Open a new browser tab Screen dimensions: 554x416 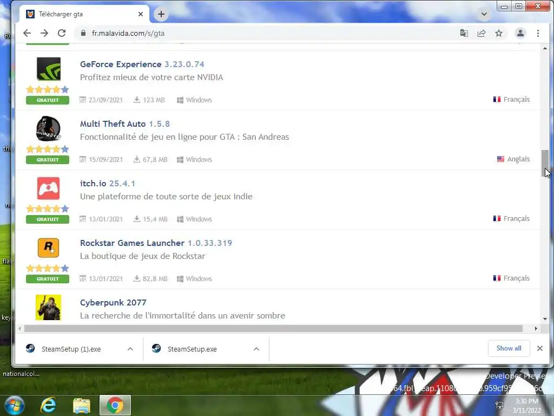click(161, 14)
